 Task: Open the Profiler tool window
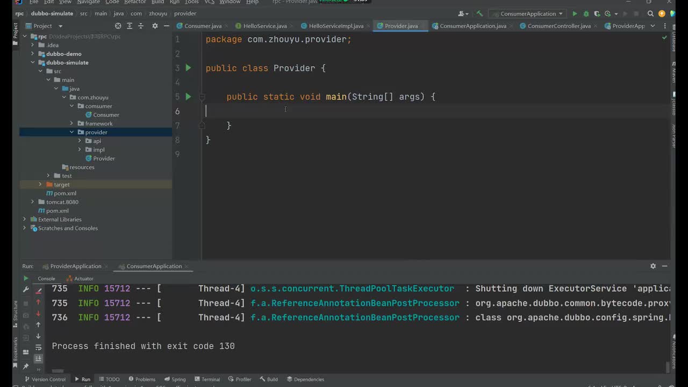(239, 379)
